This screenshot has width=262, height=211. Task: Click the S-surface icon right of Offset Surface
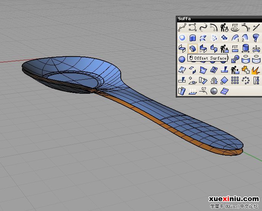[203, 49]
